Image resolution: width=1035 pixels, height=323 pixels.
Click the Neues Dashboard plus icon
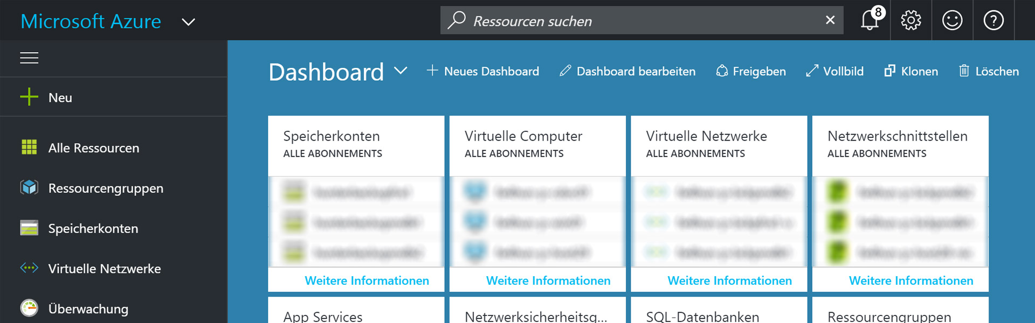click(432, 71)
